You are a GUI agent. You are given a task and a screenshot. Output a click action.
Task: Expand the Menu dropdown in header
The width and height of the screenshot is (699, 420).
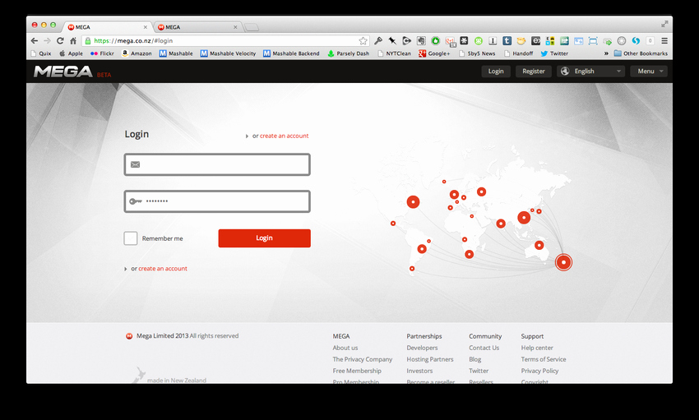(x=649, y=72)
